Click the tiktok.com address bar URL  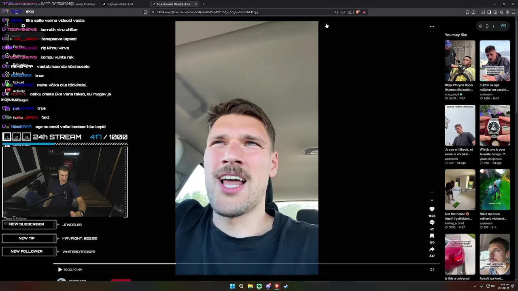(x=208, y=12)
